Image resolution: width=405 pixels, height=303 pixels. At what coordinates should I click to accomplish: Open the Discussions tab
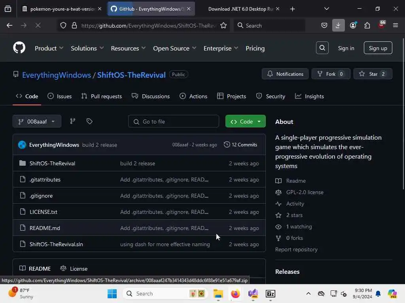pos(151,96)
